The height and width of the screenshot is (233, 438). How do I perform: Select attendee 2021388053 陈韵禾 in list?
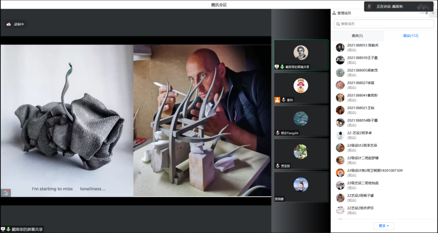coord(363,45)
